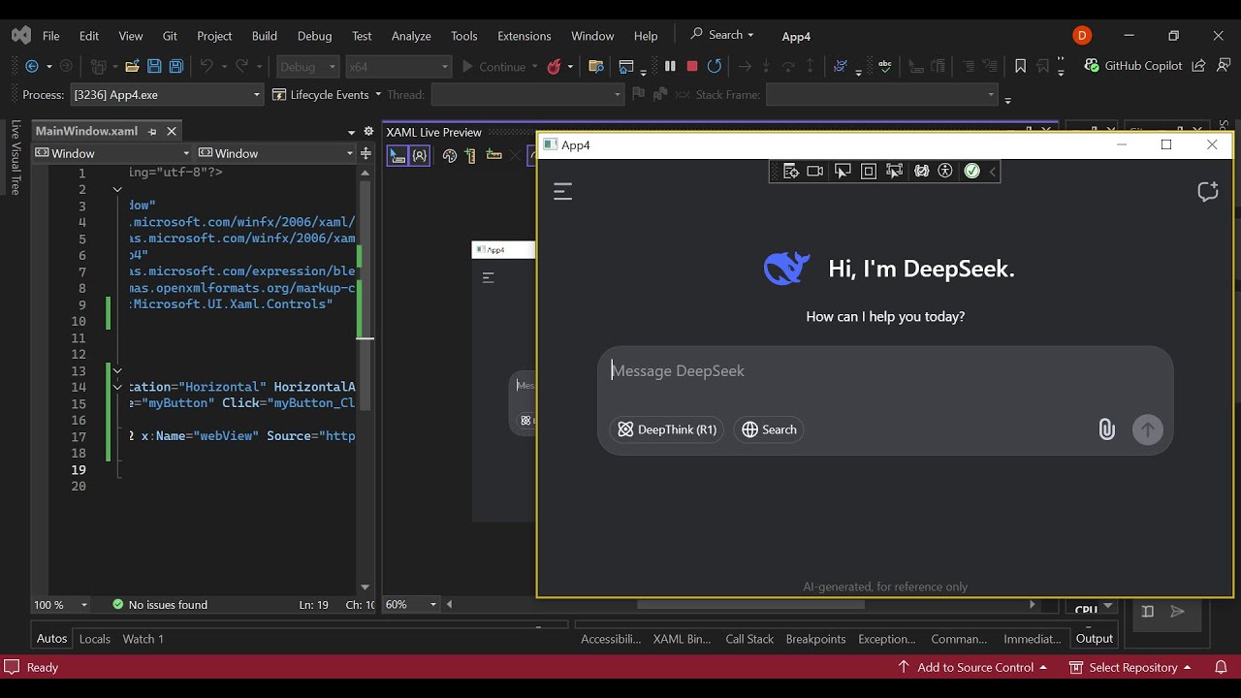This screenshot has height=698, width=1241.
Task: Open the notifications bell in status bar
Action: point(1221,667)
